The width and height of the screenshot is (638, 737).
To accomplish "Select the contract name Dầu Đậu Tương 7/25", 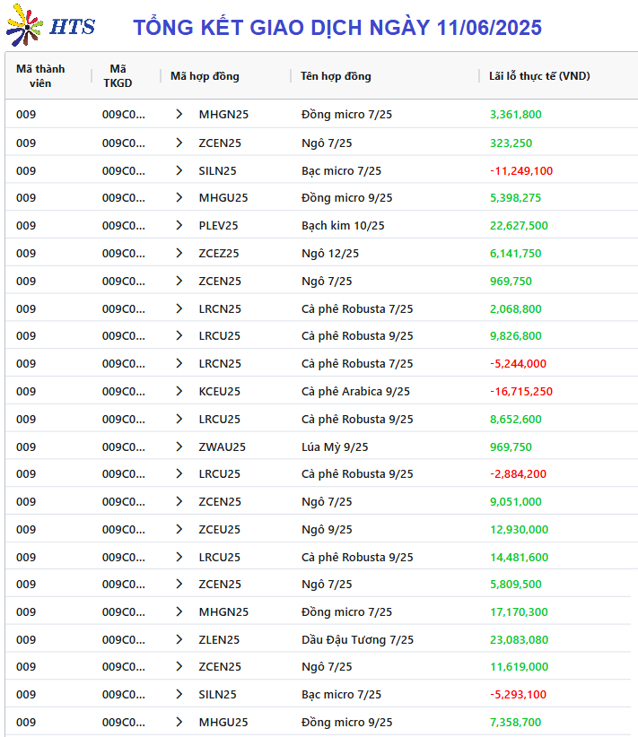I will coord(357,639).
